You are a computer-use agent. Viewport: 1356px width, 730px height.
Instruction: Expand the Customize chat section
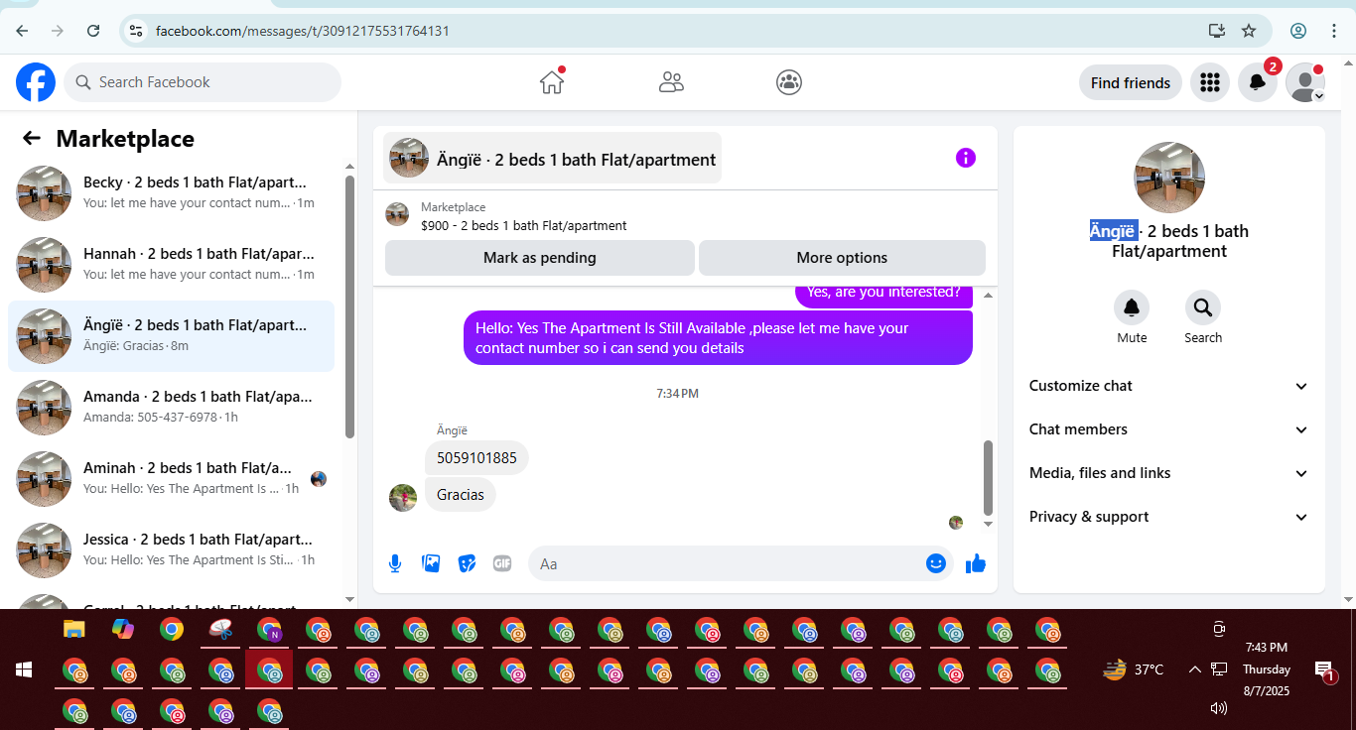1169,386
